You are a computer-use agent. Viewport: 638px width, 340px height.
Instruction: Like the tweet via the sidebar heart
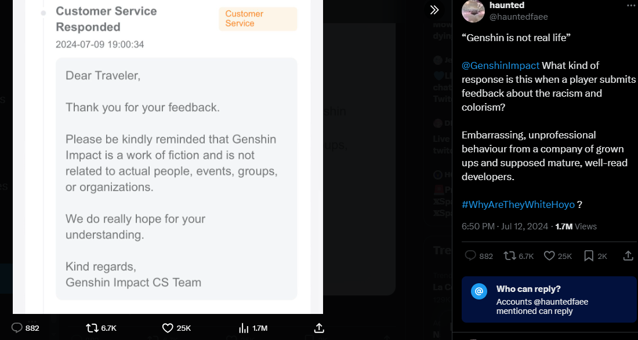pos(549,255)
